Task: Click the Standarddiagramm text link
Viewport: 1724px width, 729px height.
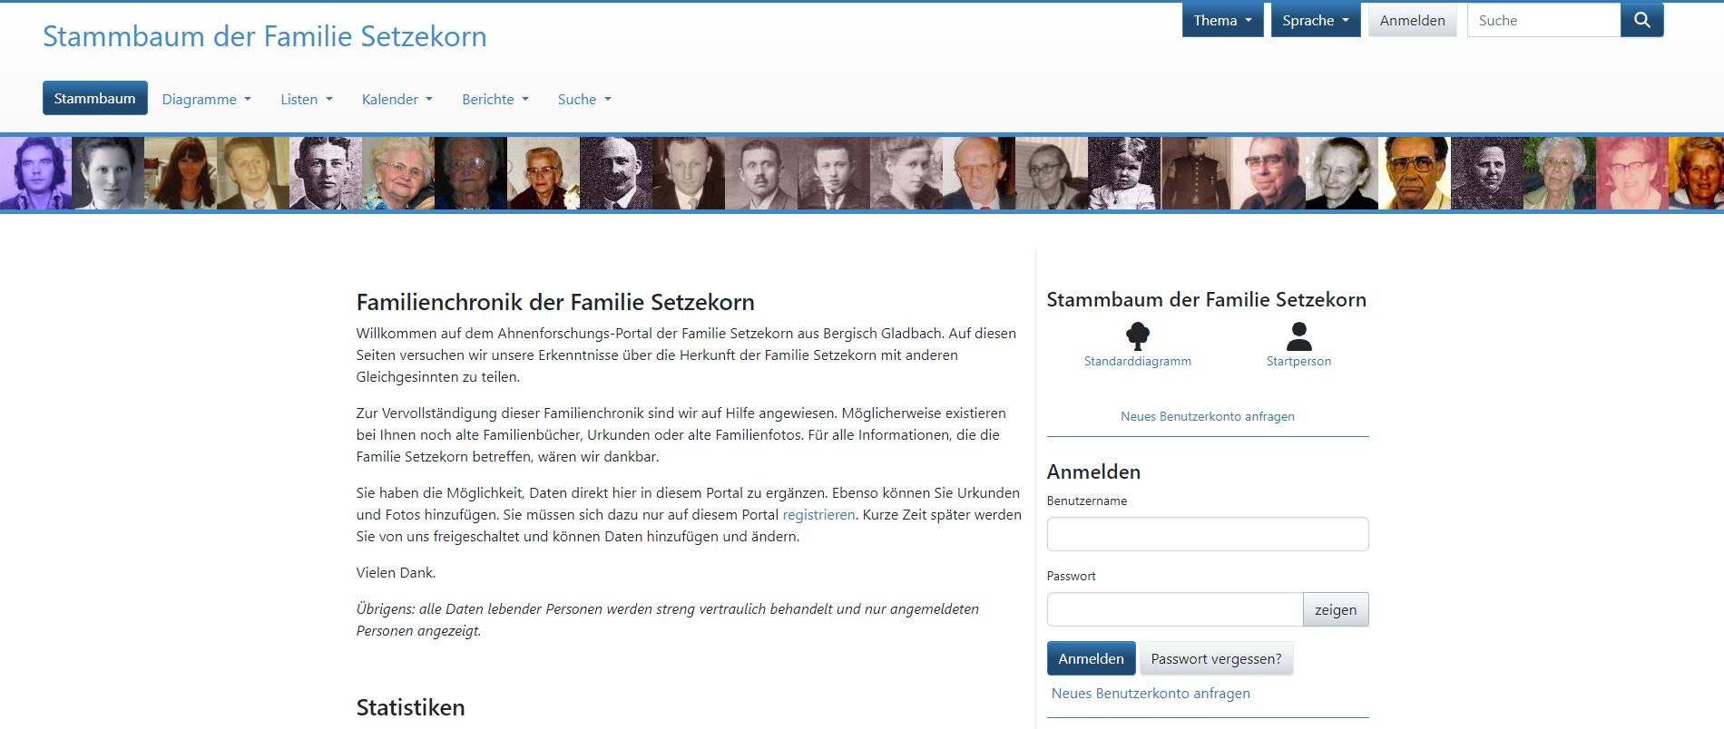Action: pyautogui.click(x=1137, y=361)
